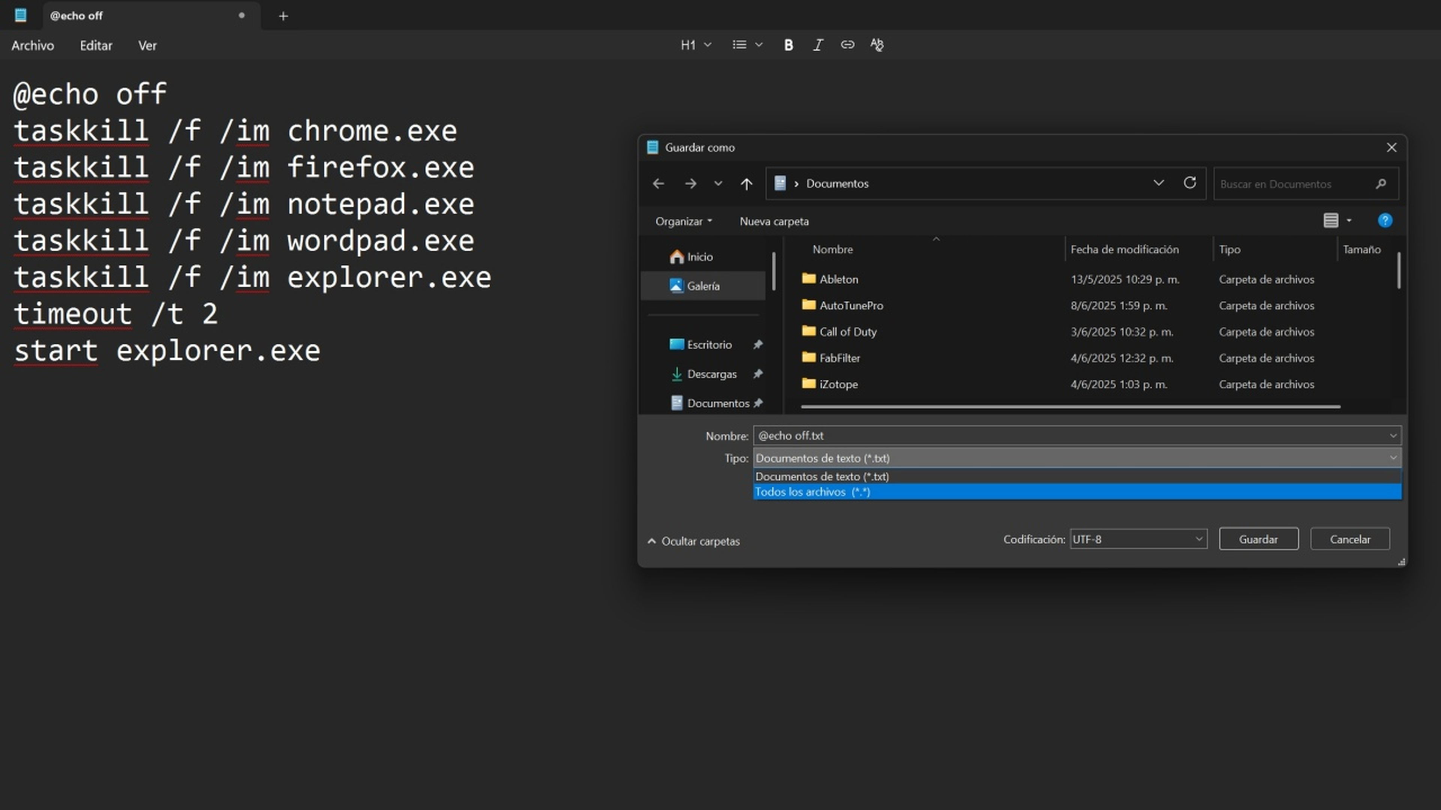This screenshot has width=1441, height=810.
Task: Choose Documentos de texto (*.txt) option
Action: pos(1077,476)
